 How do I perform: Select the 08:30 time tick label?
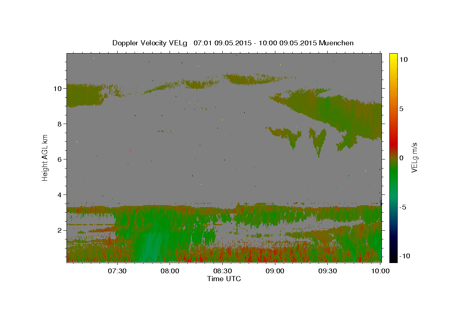click(223, 271)
